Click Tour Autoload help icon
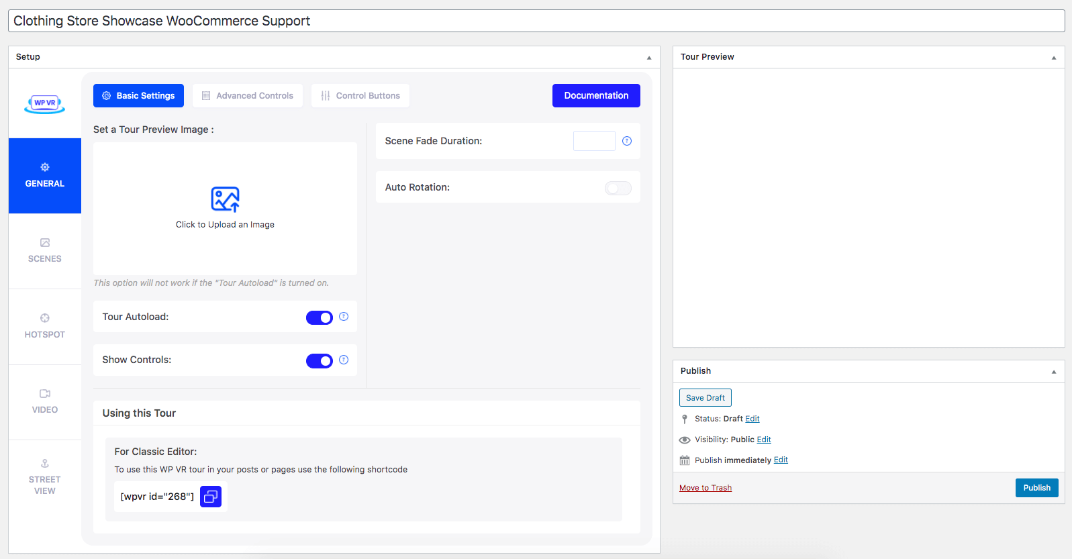 coord(344,317)
